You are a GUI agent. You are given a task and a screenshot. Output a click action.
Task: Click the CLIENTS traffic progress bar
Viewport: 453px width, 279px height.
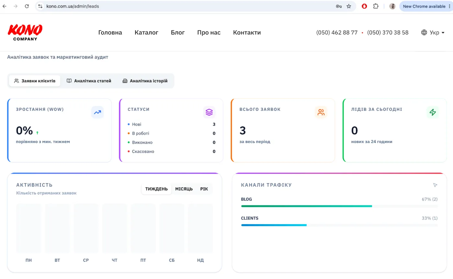click(x=339, y=225)
